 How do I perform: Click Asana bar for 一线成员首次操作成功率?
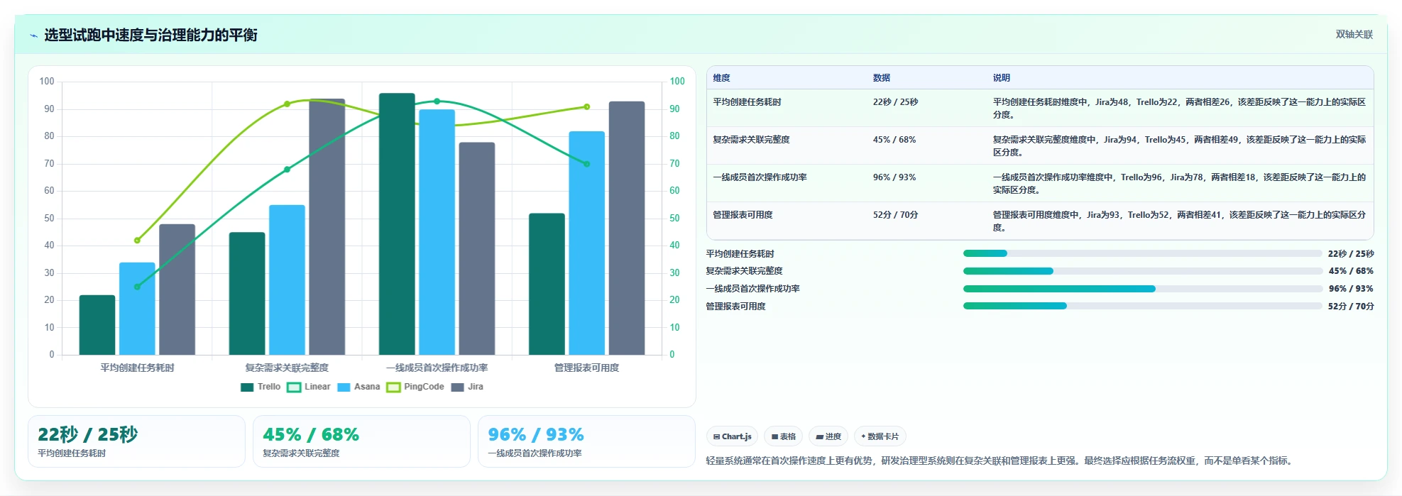(437, 232)
